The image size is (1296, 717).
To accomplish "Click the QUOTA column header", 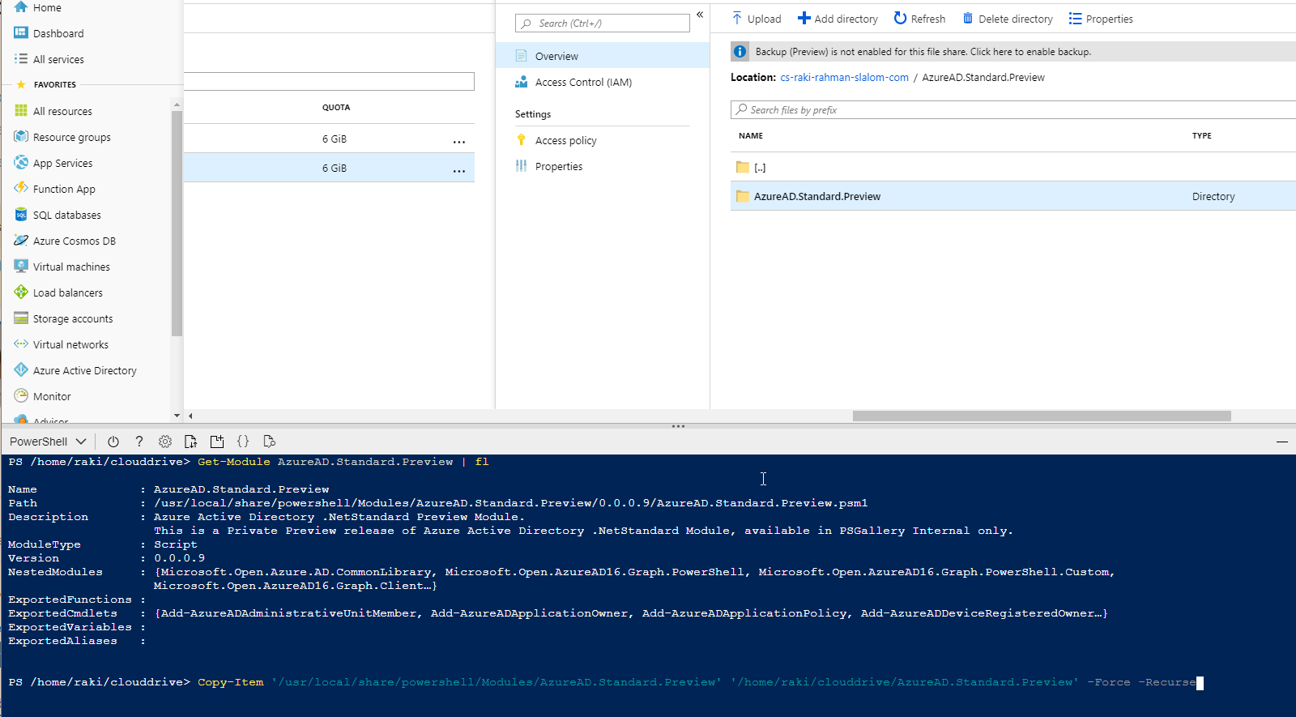I will (x=336, y=107).
